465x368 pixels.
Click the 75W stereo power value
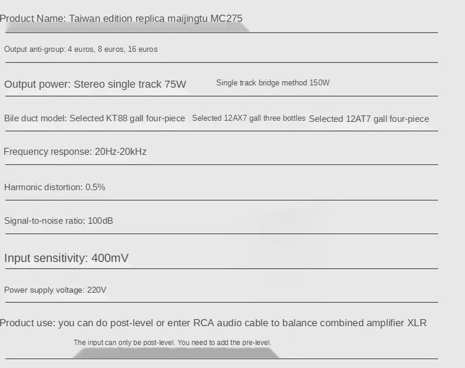(175, 84)
